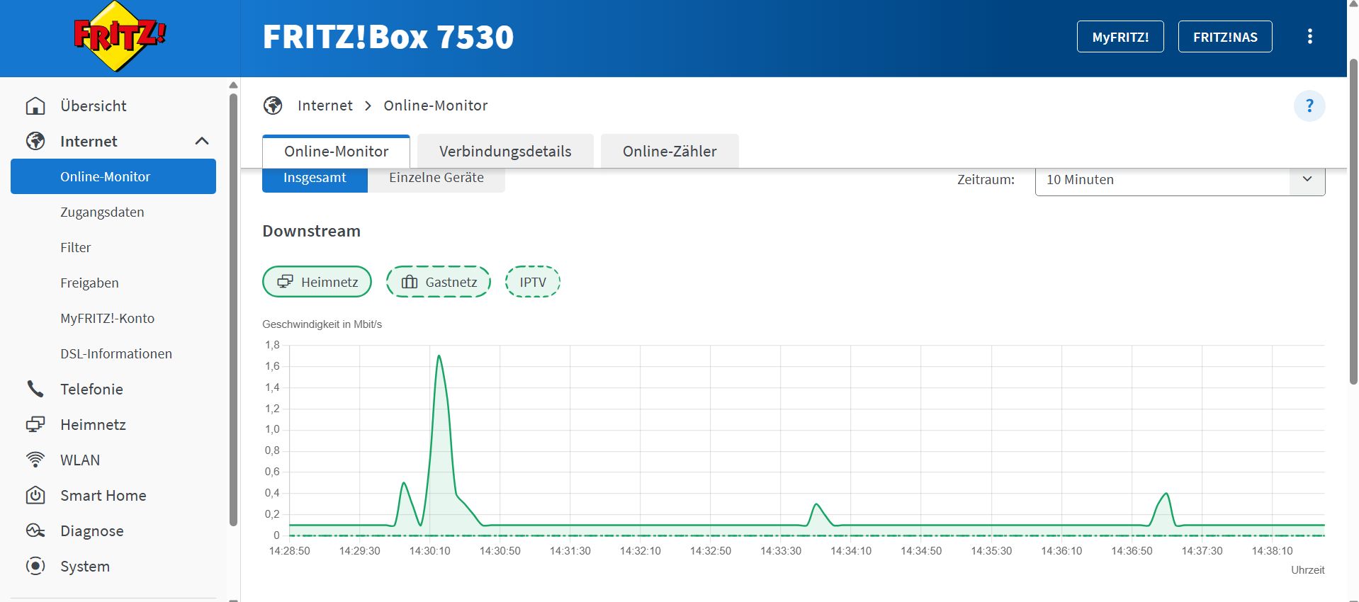This screenshot has width=1359, height=602.
Task: Toggle IPTV data series in chart
Action: pyautogui.click(x=533, y=282)
